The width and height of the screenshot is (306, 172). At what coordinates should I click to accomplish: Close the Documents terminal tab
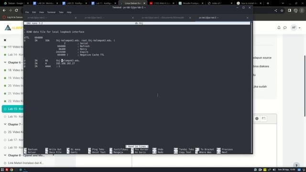(x=190, y=18)
